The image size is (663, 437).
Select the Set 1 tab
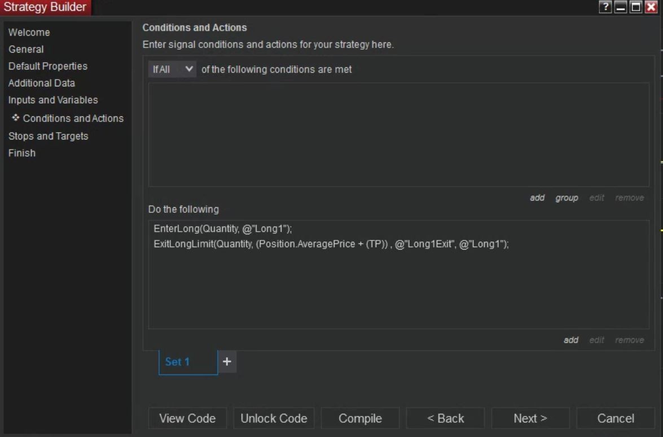point(188,362)
